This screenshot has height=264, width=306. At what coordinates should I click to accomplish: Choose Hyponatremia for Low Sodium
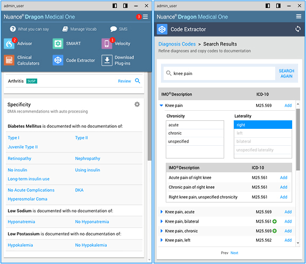click(x=21, y=222)
